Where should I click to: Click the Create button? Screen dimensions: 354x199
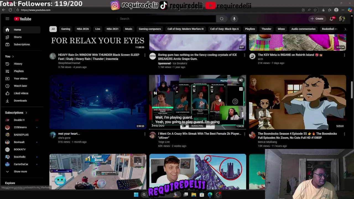point(317,19)
